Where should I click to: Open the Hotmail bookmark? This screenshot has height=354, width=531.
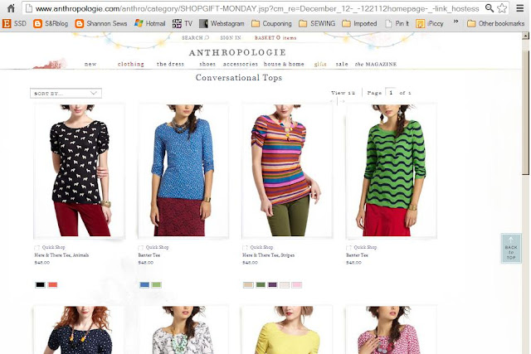click(x=149, y=23)
